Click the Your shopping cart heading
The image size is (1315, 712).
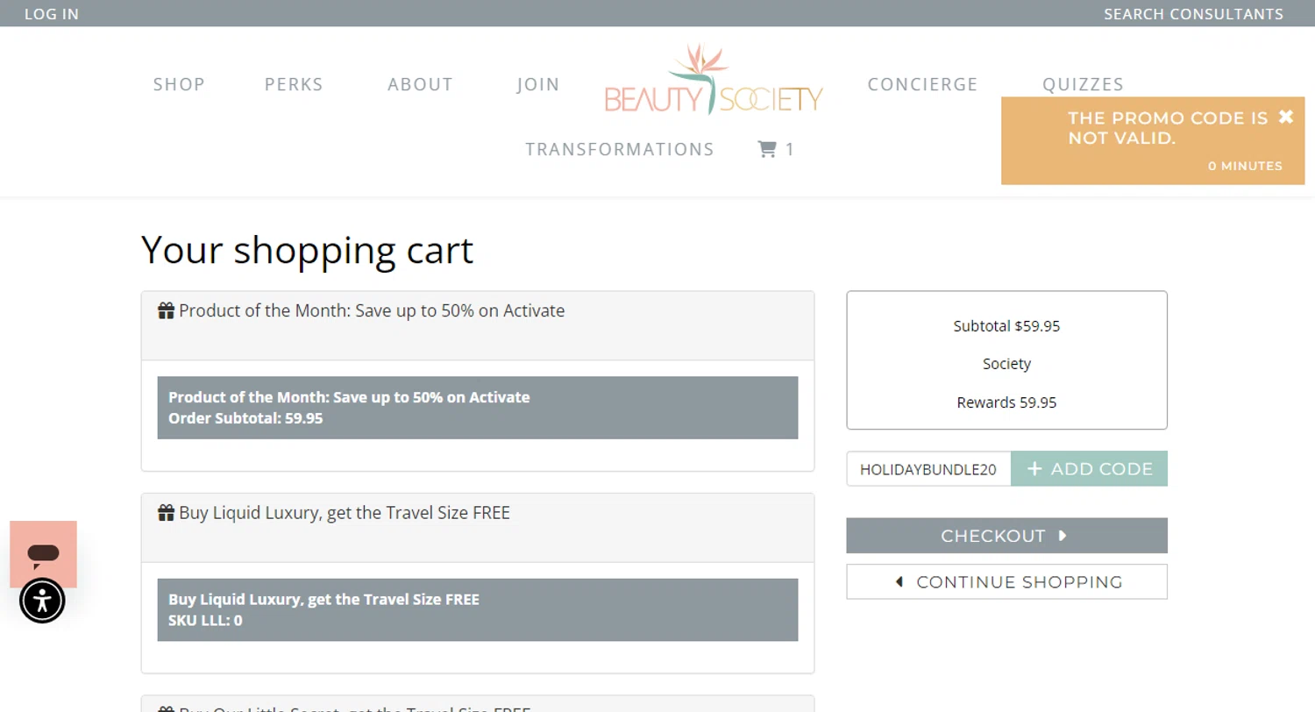[307, 250]
